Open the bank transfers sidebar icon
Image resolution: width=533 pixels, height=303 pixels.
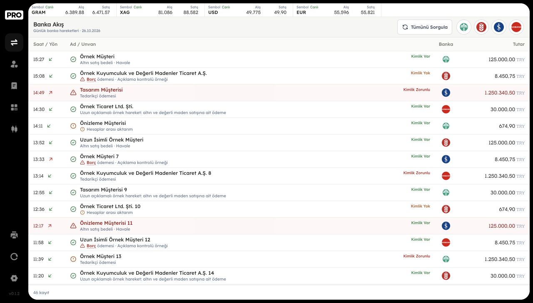pyautogui.click(x=14, y=42)
